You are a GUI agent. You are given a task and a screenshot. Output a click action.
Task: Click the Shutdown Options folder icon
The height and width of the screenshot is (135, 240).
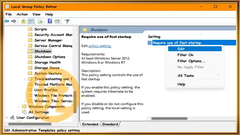coord(30,57)
